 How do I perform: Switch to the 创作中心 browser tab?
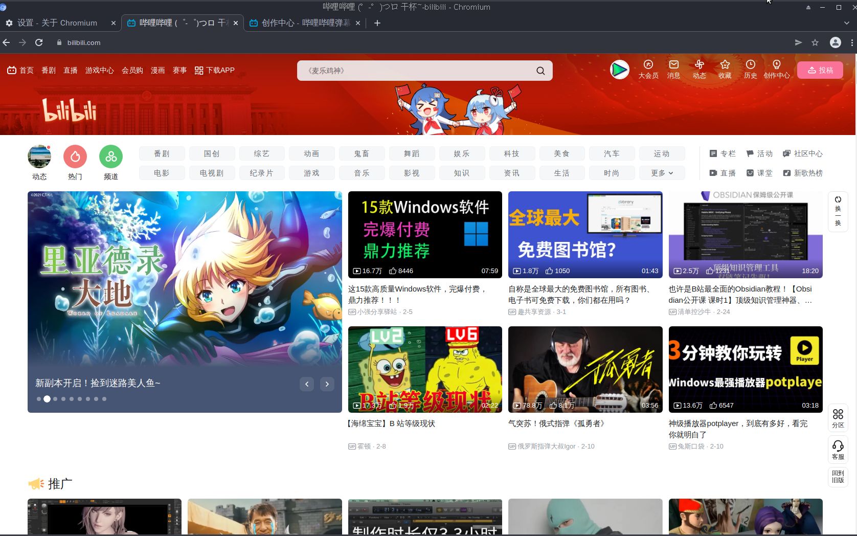click(297, 23)
